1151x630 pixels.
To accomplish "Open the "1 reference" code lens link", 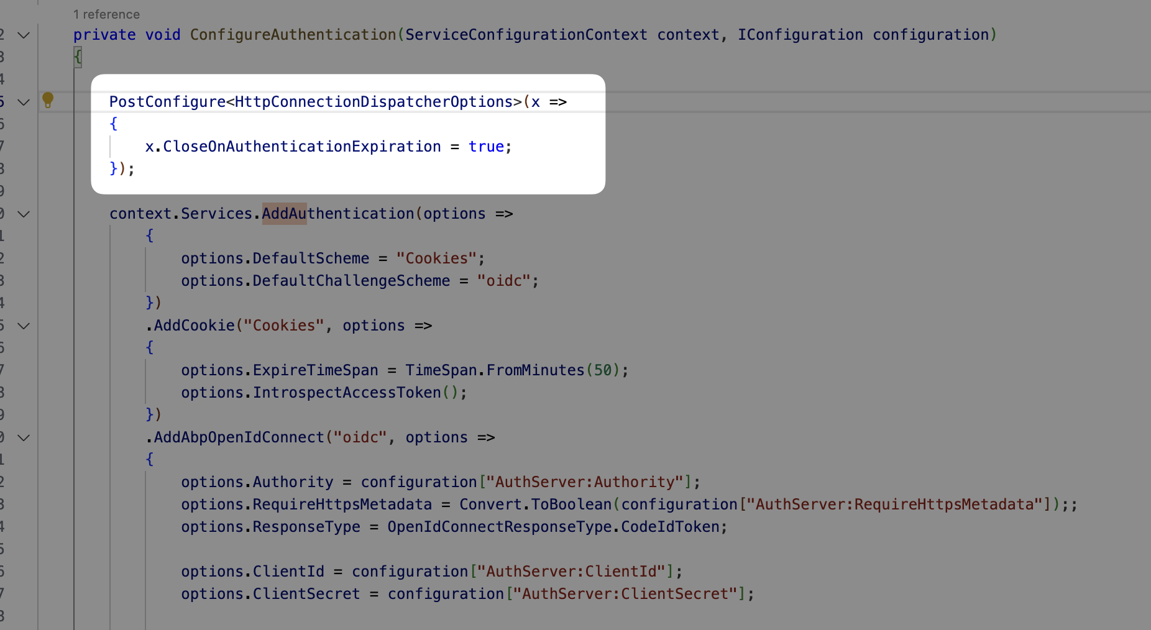I will [106, 14].
